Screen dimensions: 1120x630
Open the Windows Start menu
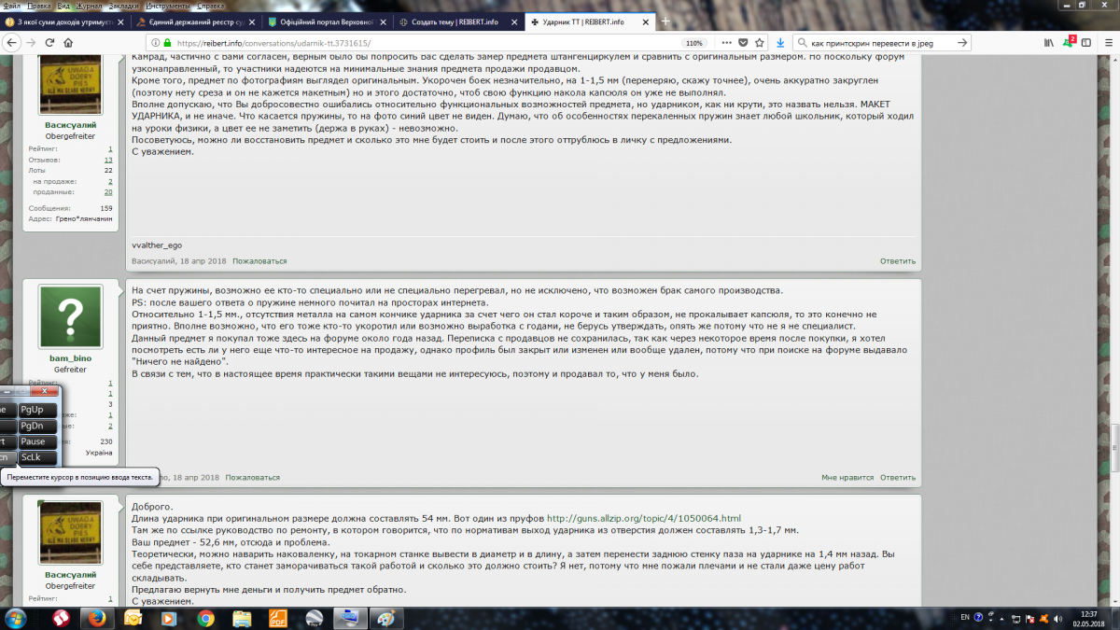17,618
